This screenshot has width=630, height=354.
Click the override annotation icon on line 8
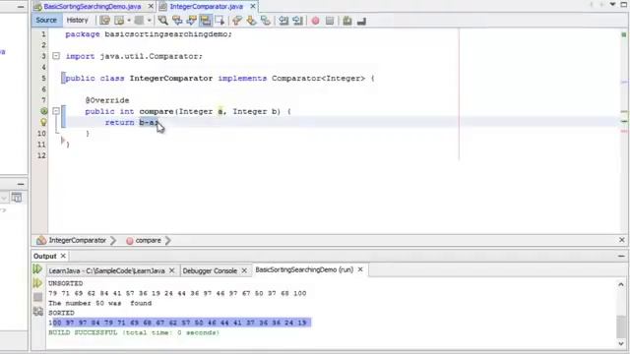(43, 111)
